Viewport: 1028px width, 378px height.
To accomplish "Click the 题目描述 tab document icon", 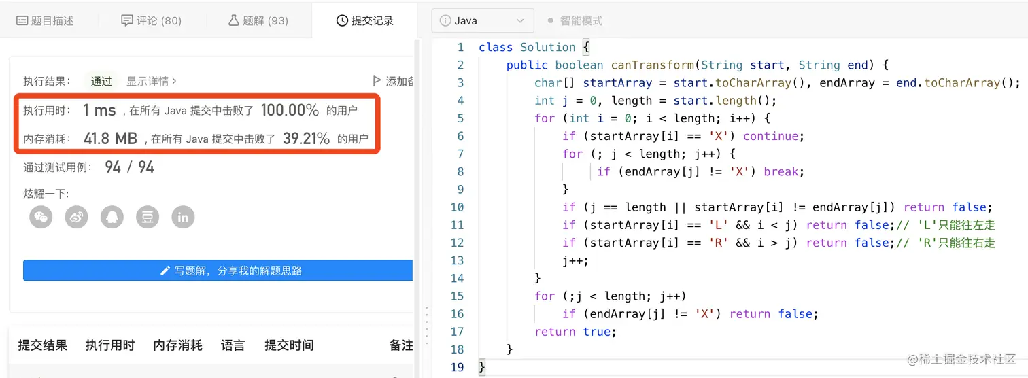I will pos(22,20).
